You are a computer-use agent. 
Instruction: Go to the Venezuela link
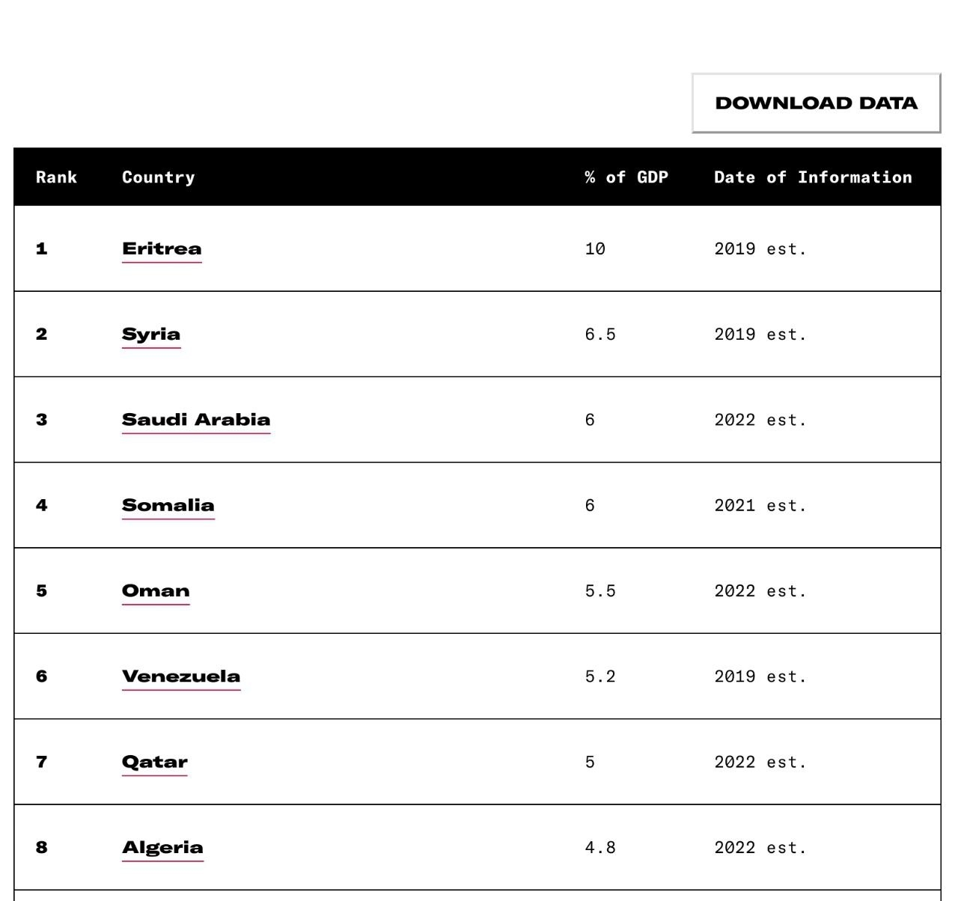(x=181, y=676)
